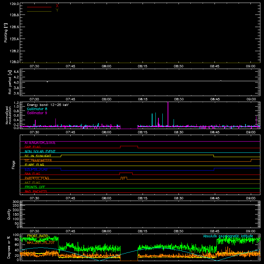This screenshot has width=264, height=264.
Task: Click the 08:30 label under the modulation plot
Action: pyautogui.click(x=179, y=132)
